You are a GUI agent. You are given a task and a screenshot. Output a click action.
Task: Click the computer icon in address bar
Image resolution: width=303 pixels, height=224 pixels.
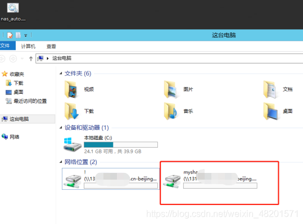point(40,58)
